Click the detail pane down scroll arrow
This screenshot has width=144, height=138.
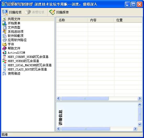(140, 124)
